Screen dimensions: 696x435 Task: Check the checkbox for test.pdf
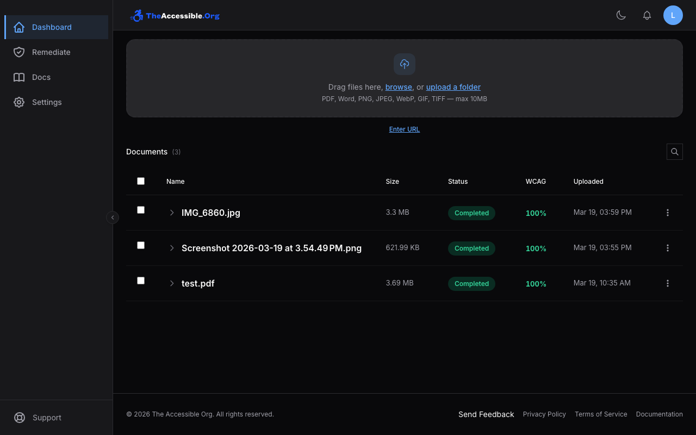coord(141,280)
